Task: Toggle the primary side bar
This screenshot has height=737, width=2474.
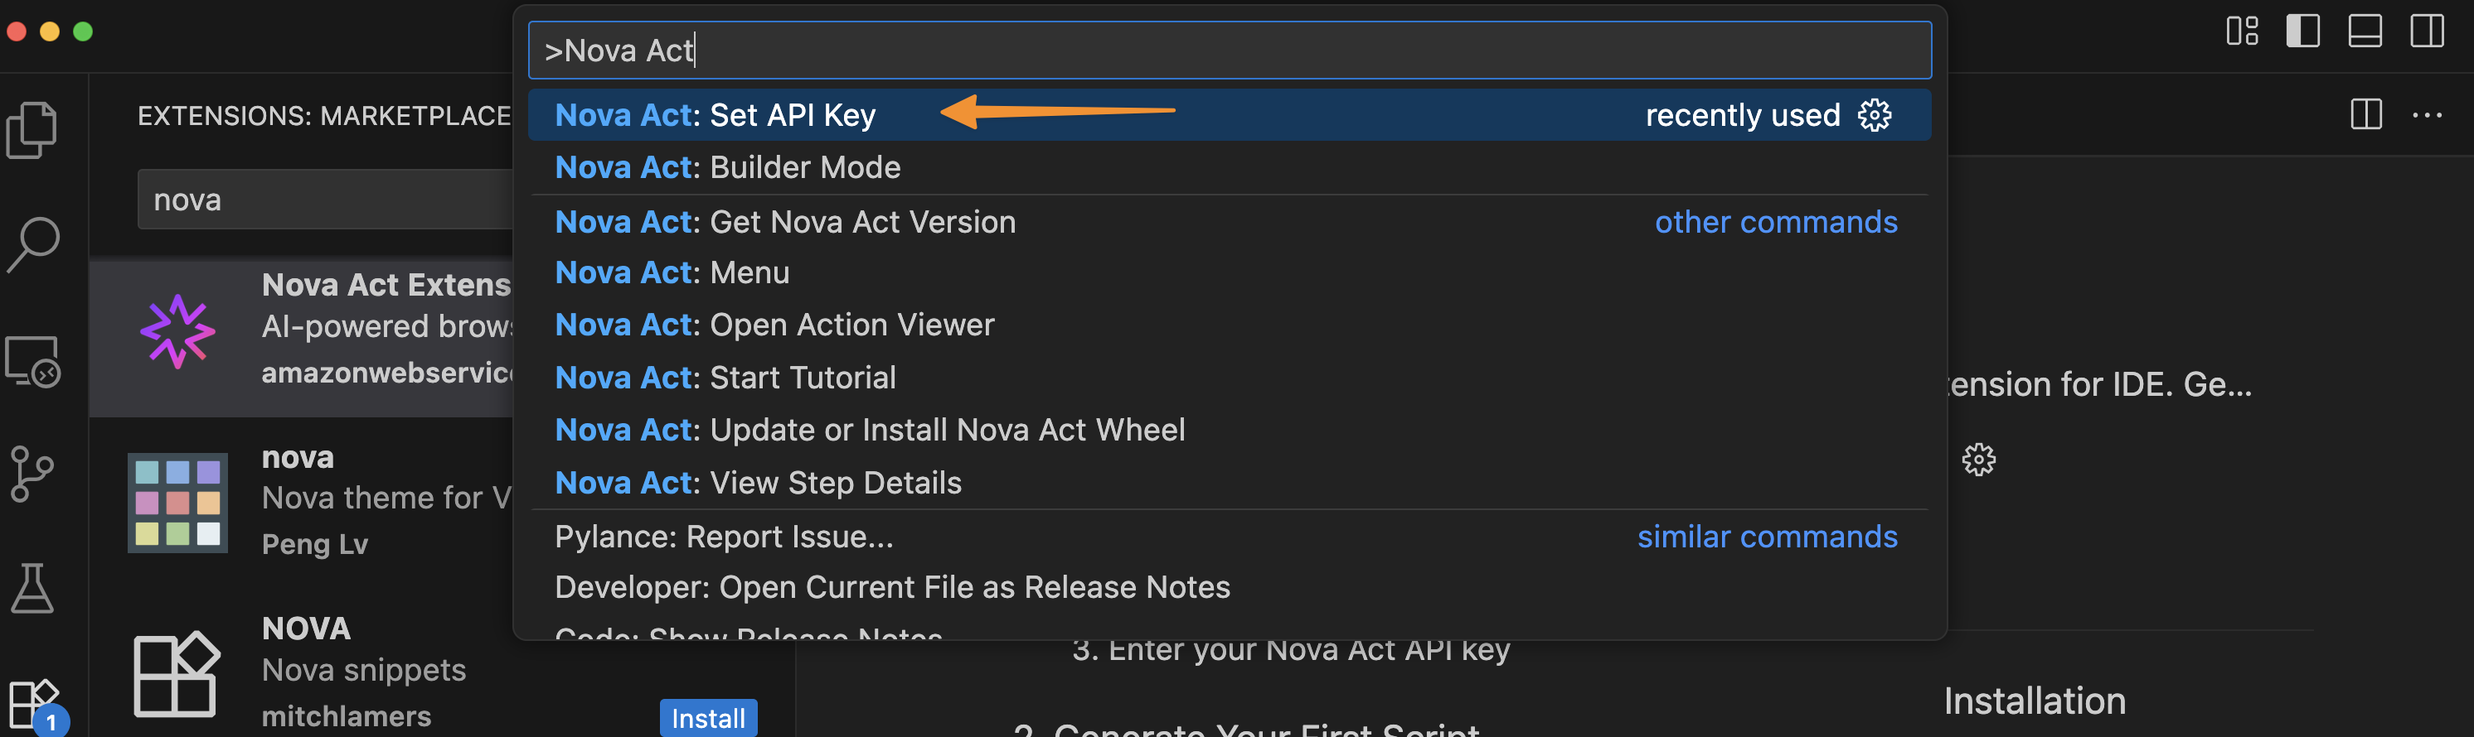Action: (x=2303, y=31)
